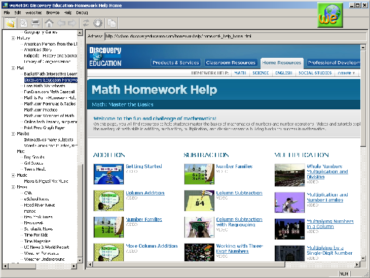Click the Forward arrow toolbar icon
This screenshot has width=370, height=278.
[72, 23]
